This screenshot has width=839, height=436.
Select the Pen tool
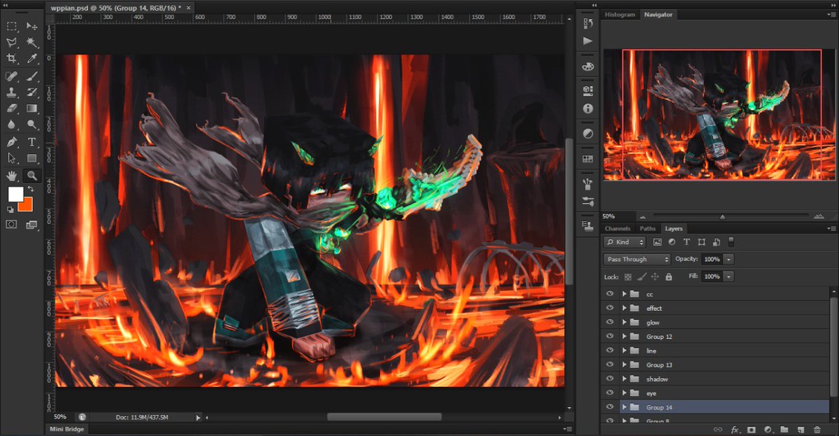[11, 142]
